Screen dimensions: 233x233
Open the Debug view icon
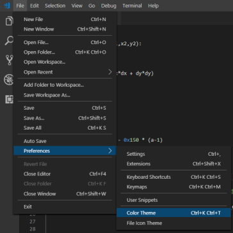click(8, 80)
